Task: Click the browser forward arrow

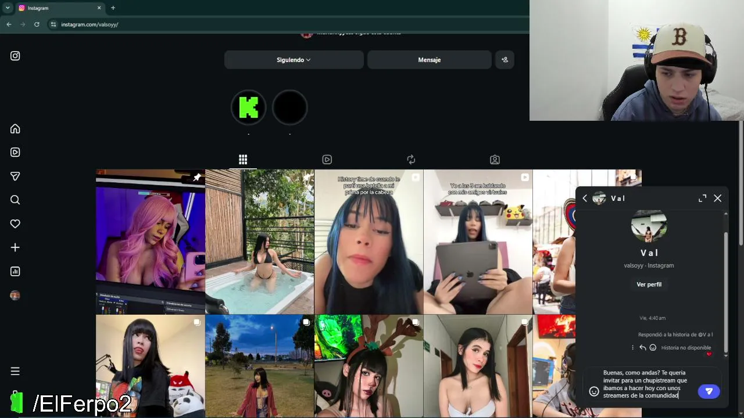Action: 23,24
